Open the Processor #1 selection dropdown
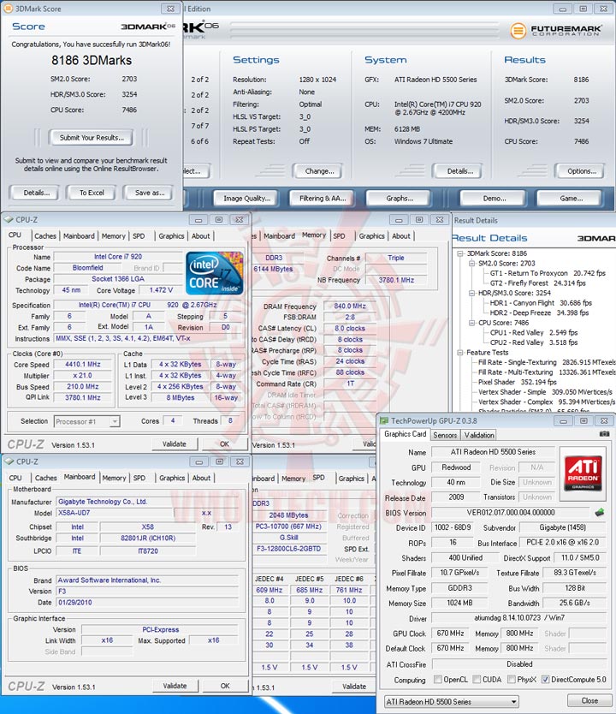 86,422
